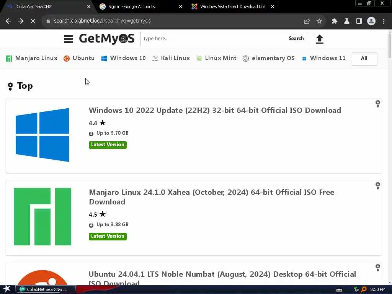Viewport: 392px width, 294px height.
Task: Click the Manjaro Linux category icon
Action: point(9,59)
